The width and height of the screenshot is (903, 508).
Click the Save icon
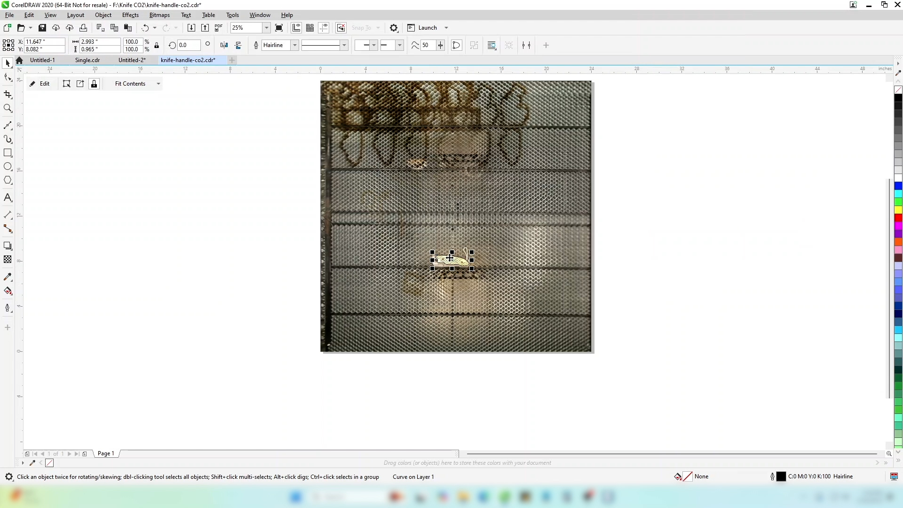coord(42,28)
